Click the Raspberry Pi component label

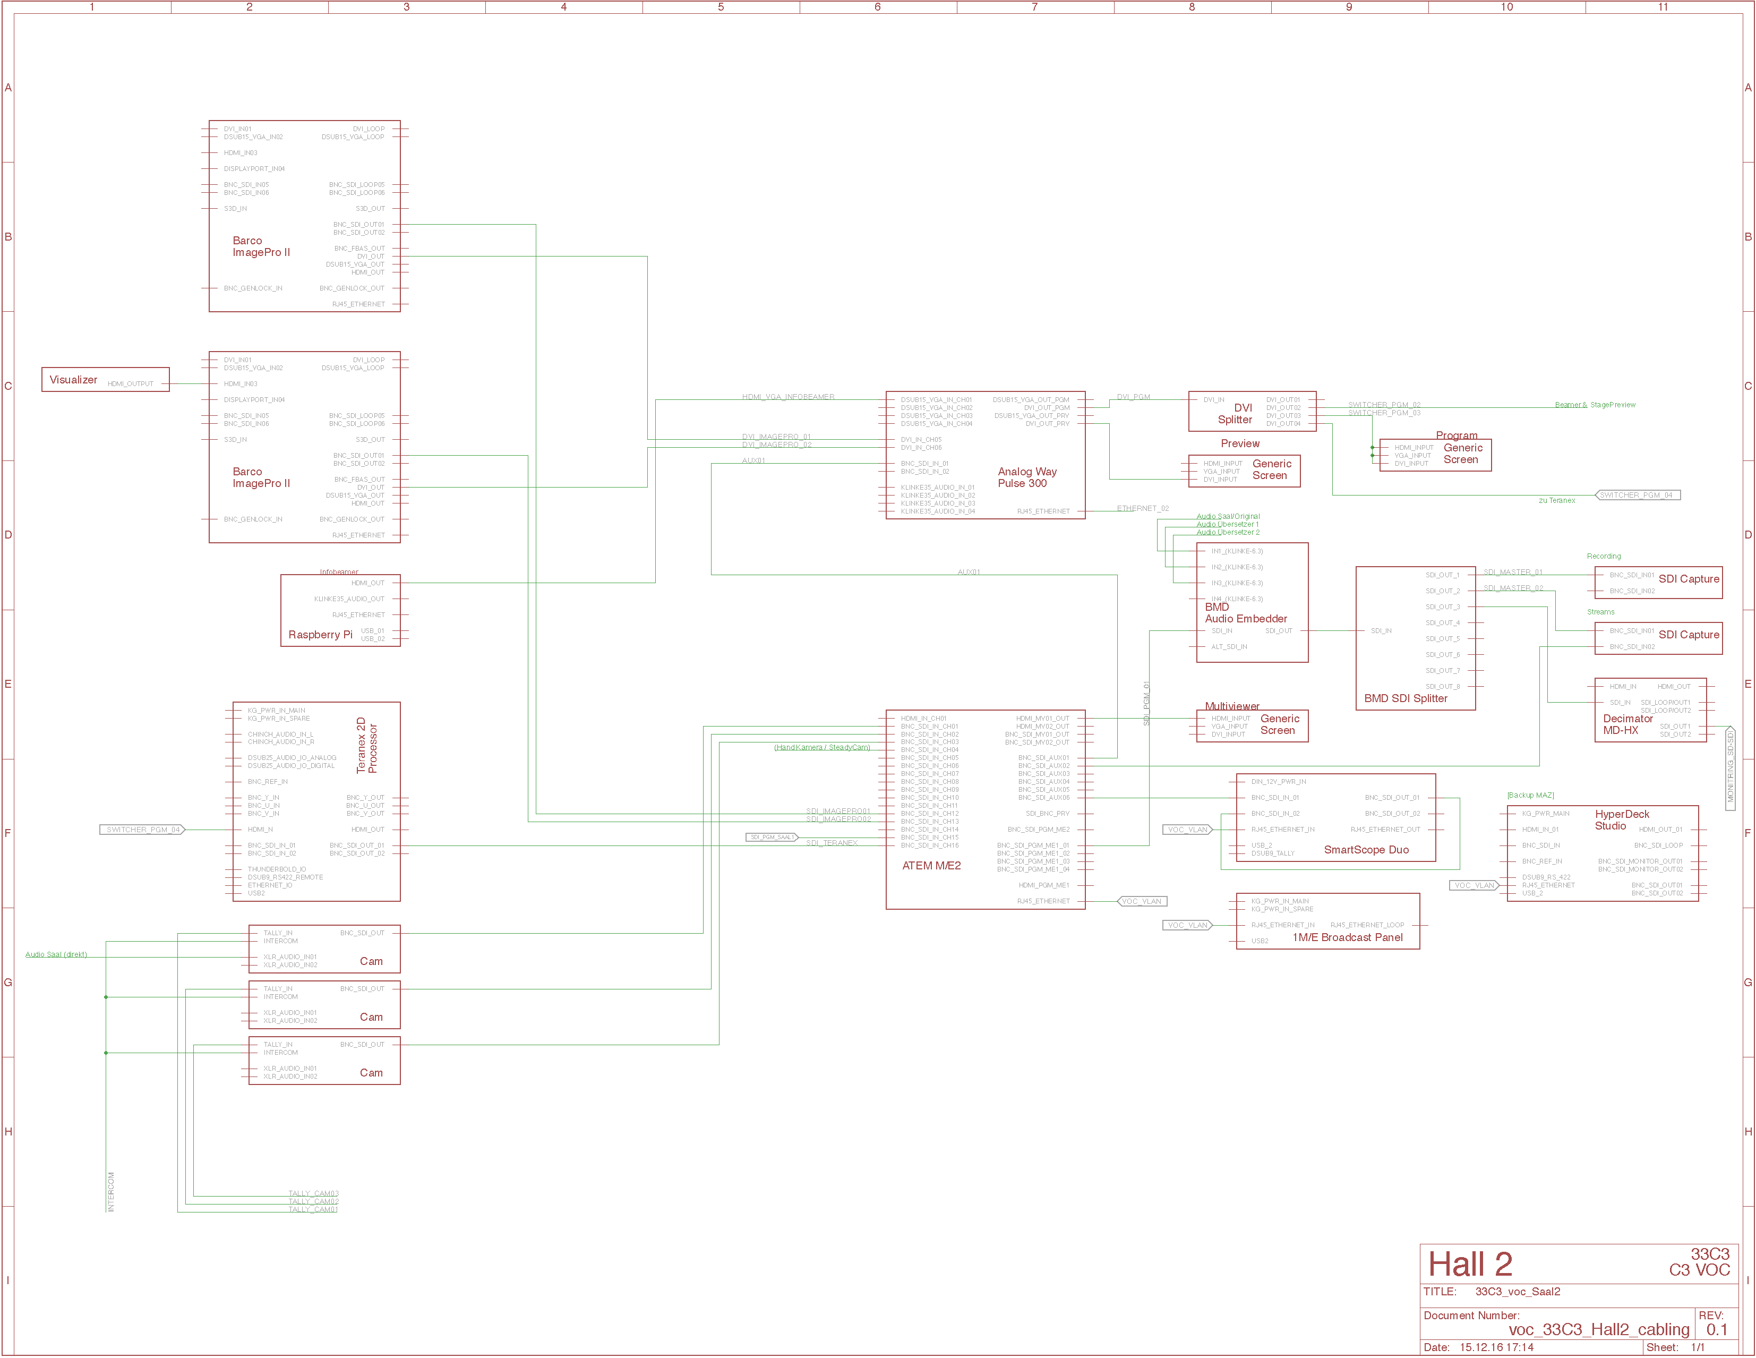320,634
